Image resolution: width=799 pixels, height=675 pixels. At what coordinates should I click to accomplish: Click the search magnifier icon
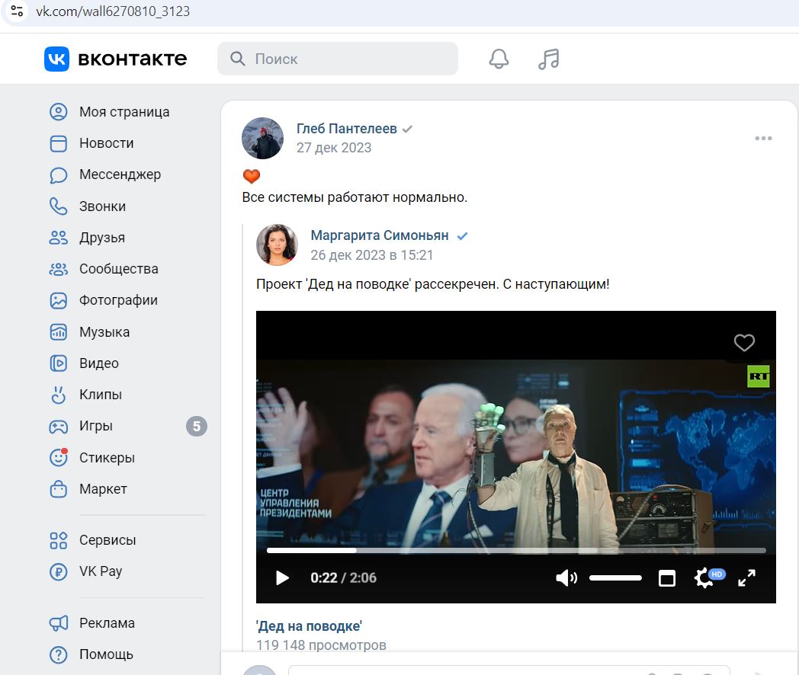click(x=237, y=59)
